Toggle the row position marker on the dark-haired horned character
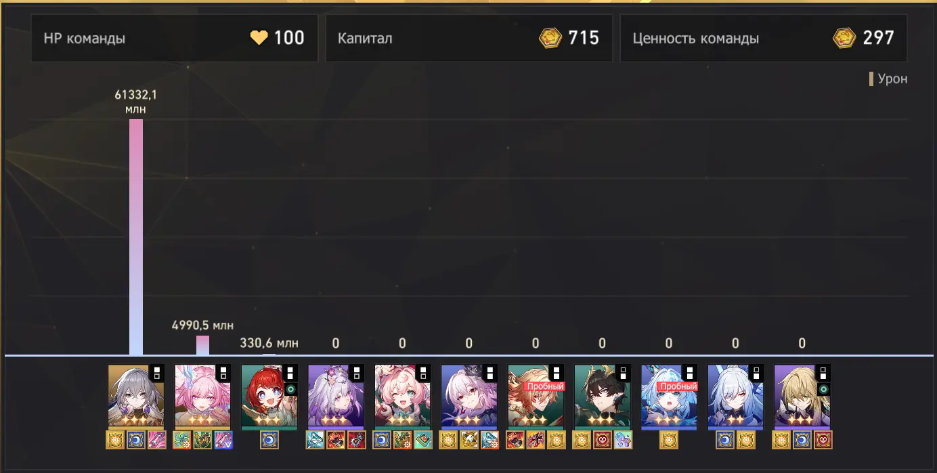The height and width of the screenshot is (473, 937). point(623,373)
